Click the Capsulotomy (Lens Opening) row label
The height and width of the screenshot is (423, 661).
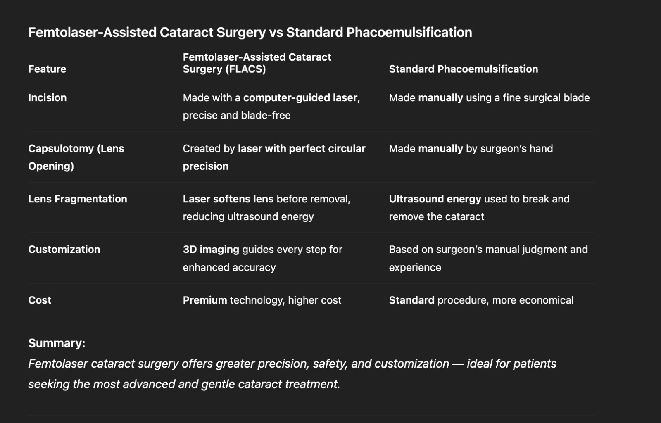pos(76,157)
